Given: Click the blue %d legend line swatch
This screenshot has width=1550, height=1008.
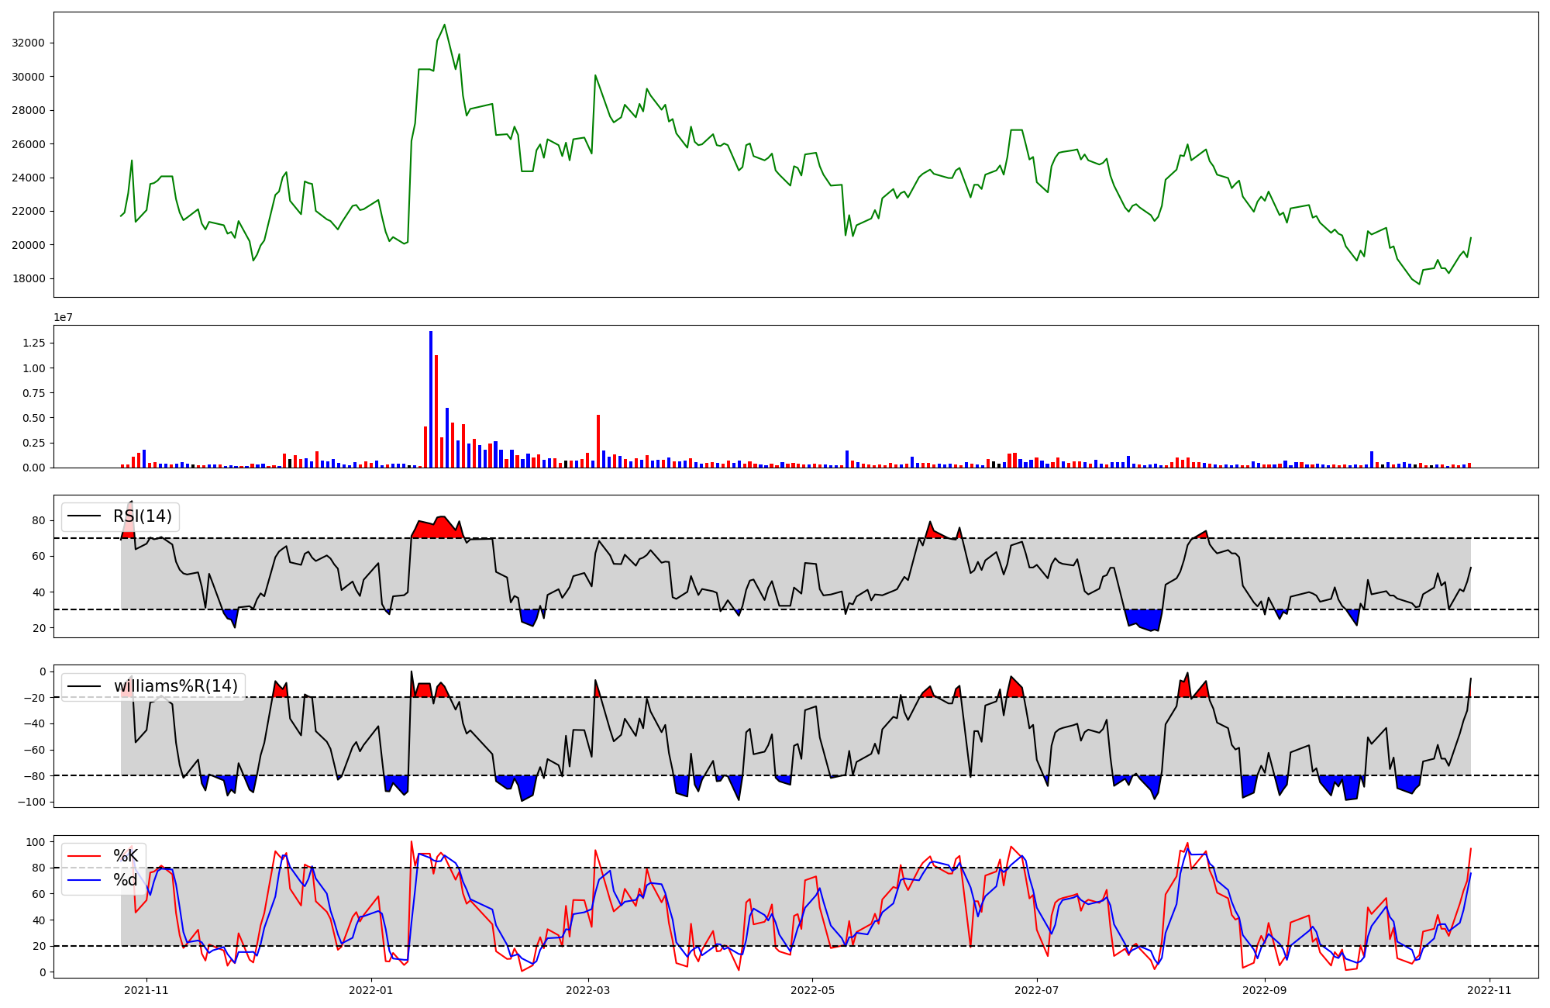Looking at the screenshot, I should (84, 880).
